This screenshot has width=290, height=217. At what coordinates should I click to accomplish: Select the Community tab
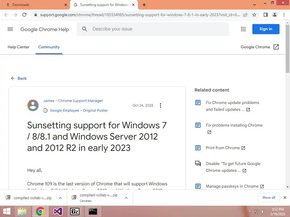click(49, 47)
